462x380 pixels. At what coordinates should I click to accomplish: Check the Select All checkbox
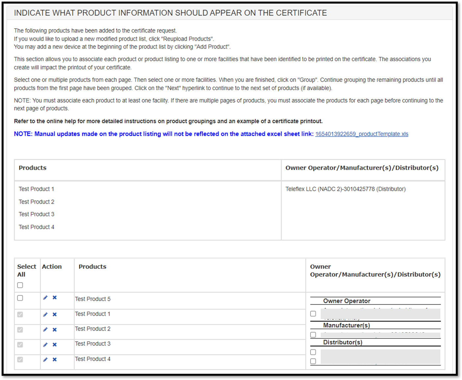(x=20, y=285)
